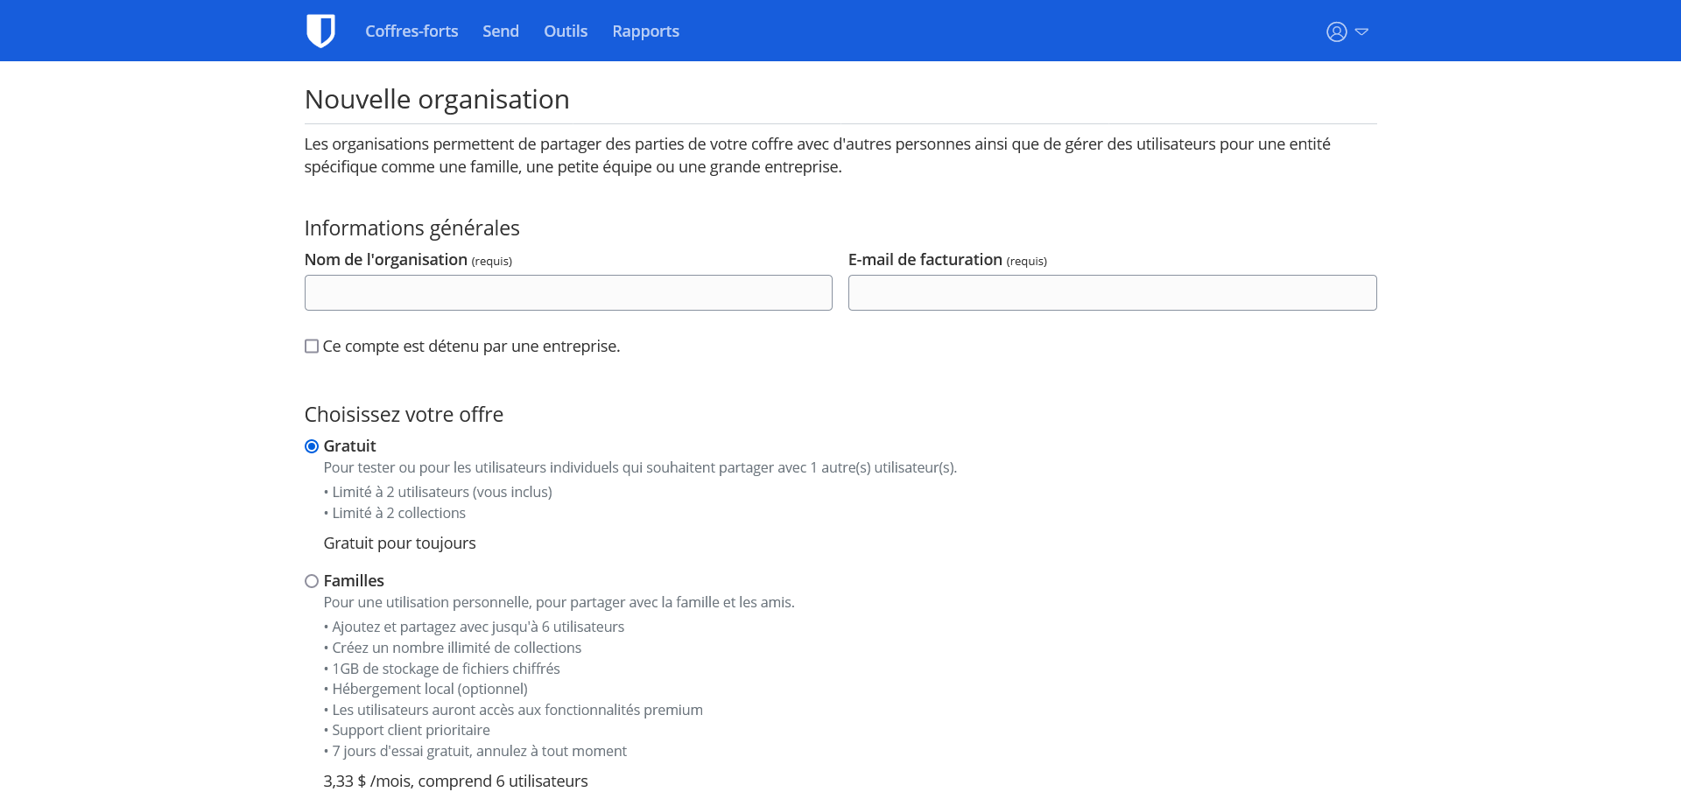This screenshot has height=799, width=1681.
Task: Click the 'Ce compte est détenu' label text
Action: (471, 347)
